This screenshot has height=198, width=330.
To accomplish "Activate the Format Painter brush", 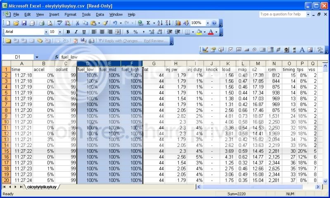I will click(x=105, y=23).
